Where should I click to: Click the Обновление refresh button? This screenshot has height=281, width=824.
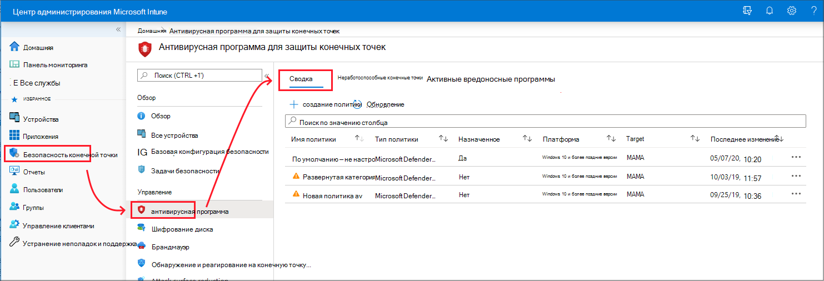380,104
